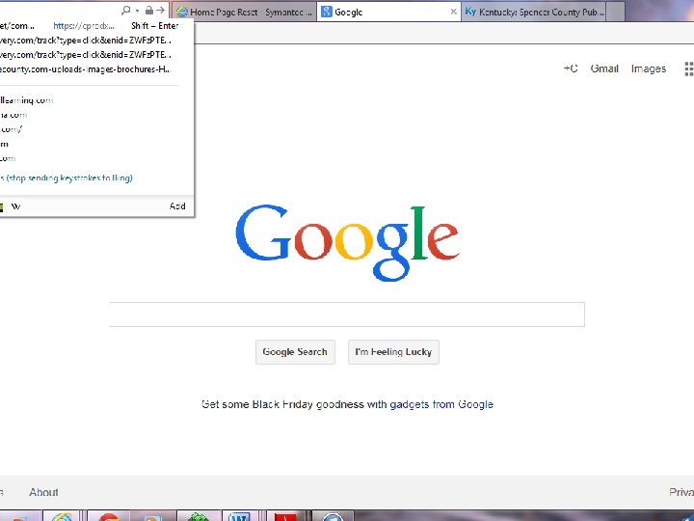Viewport: 694px width, 521px height.
Task: Open the Images link
Action: [649, 69]
